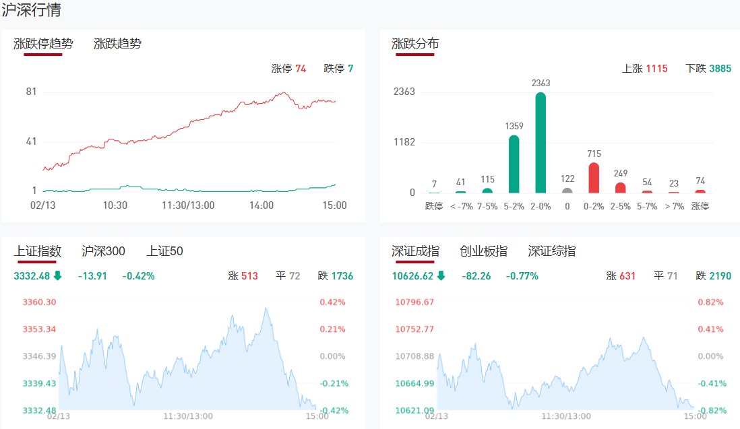The width and height of the screenshot is (740, 429).
Task: Click the green 5-2% bar showing 1359
Action: coord(514,164)
